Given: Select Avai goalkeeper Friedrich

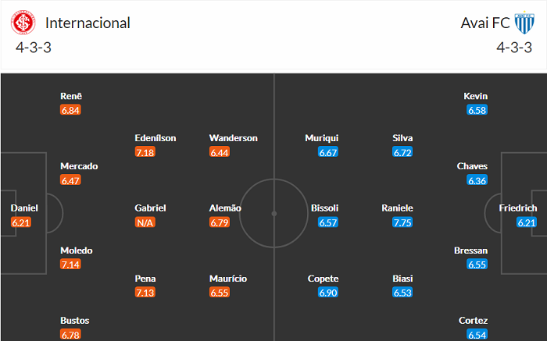Looking at the screenshot, I should (x=518, y=208).
